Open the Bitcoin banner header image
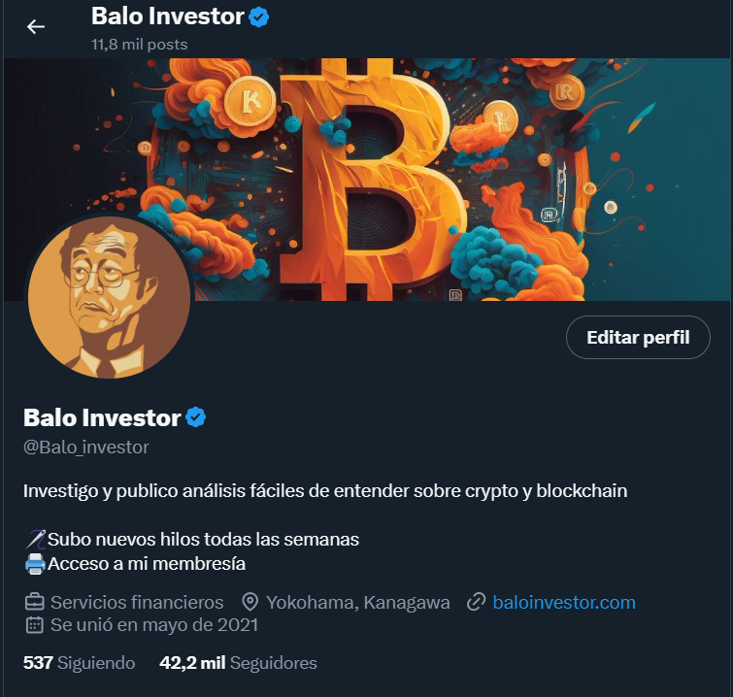733x697 pixels. (368, 180)
